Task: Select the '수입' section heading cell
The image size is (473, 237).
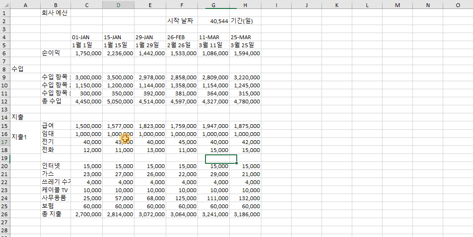Action: click(x=26, y=69)
